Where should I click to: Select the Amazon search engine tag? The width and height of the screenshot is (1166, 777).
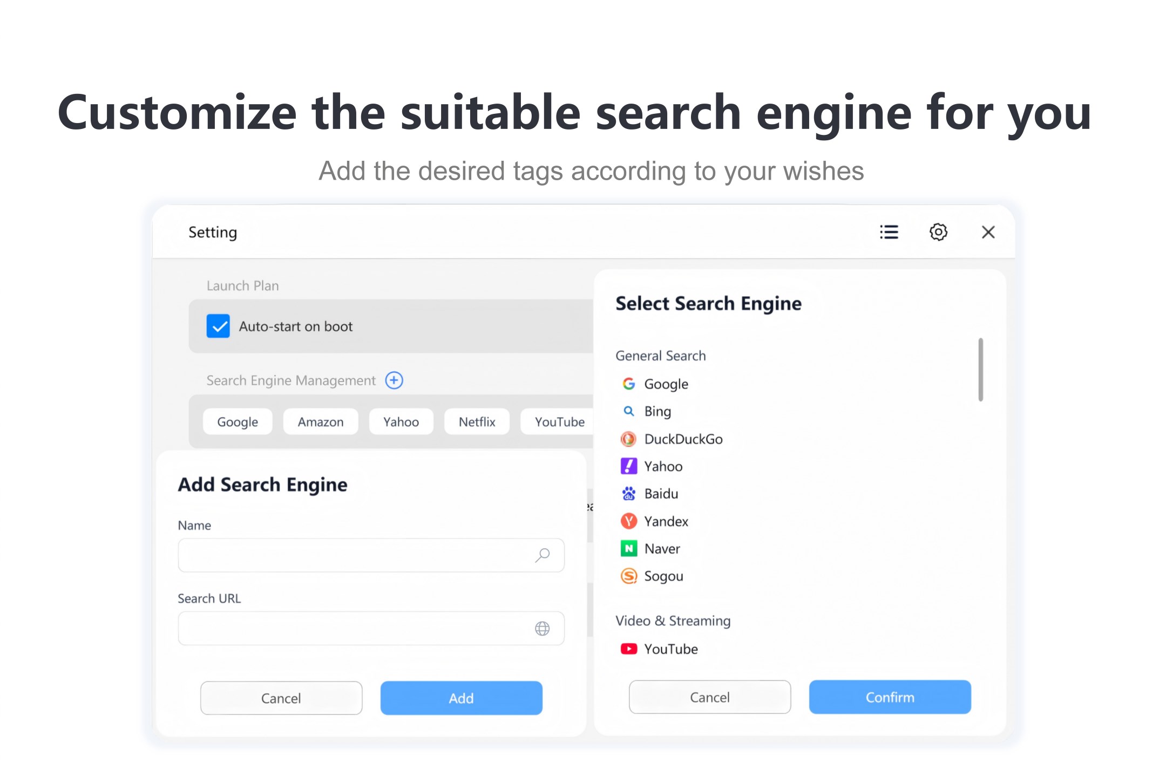[x=321, y=422]
